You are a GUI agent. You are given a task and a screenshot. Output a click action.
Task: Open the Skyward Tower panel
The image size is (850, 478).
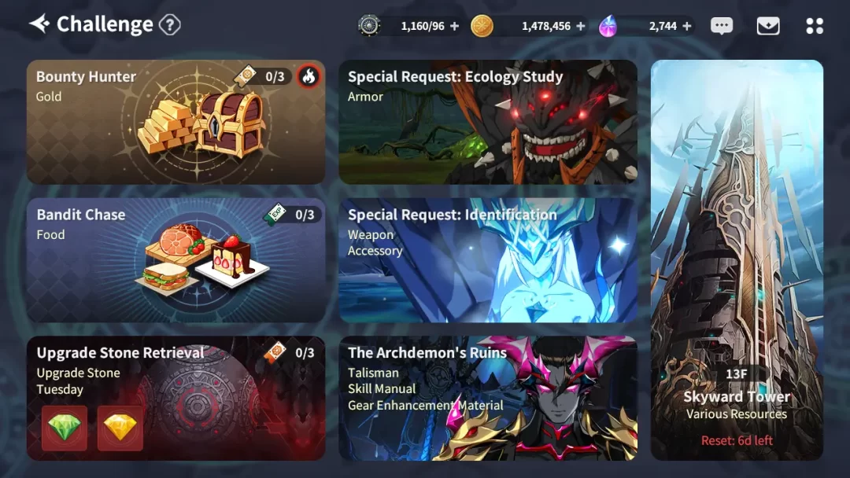coord(737,260)
